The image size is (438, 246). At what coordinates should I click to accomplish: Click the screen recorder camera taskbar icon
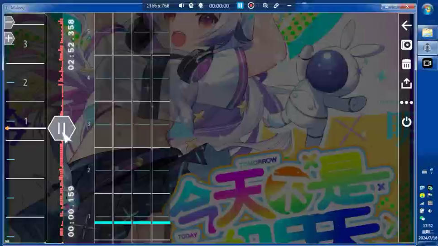point(428,63)
